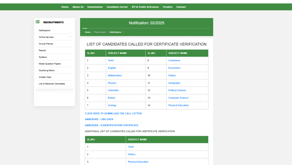Open Answer Keys sidebar link
292x165 pixels.
coord(45,77)
